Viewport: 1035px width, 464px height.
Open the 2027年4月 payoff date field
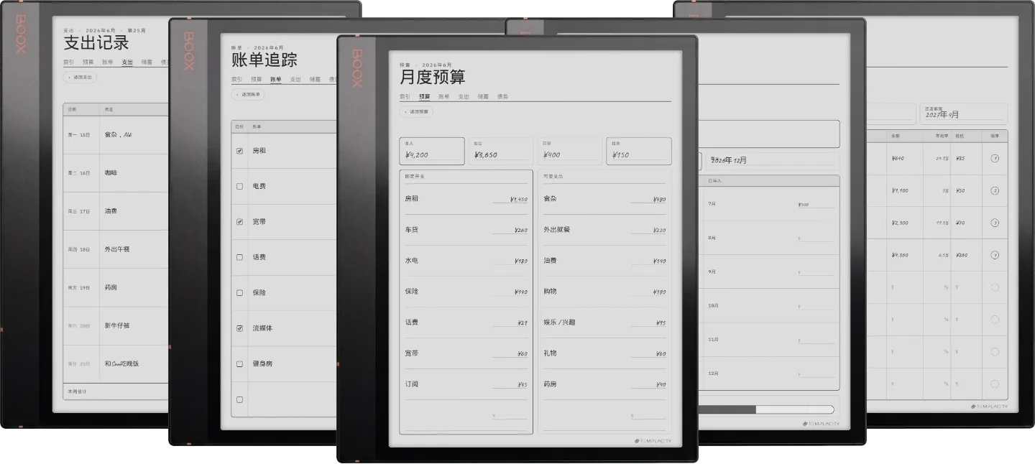point(963,113)
